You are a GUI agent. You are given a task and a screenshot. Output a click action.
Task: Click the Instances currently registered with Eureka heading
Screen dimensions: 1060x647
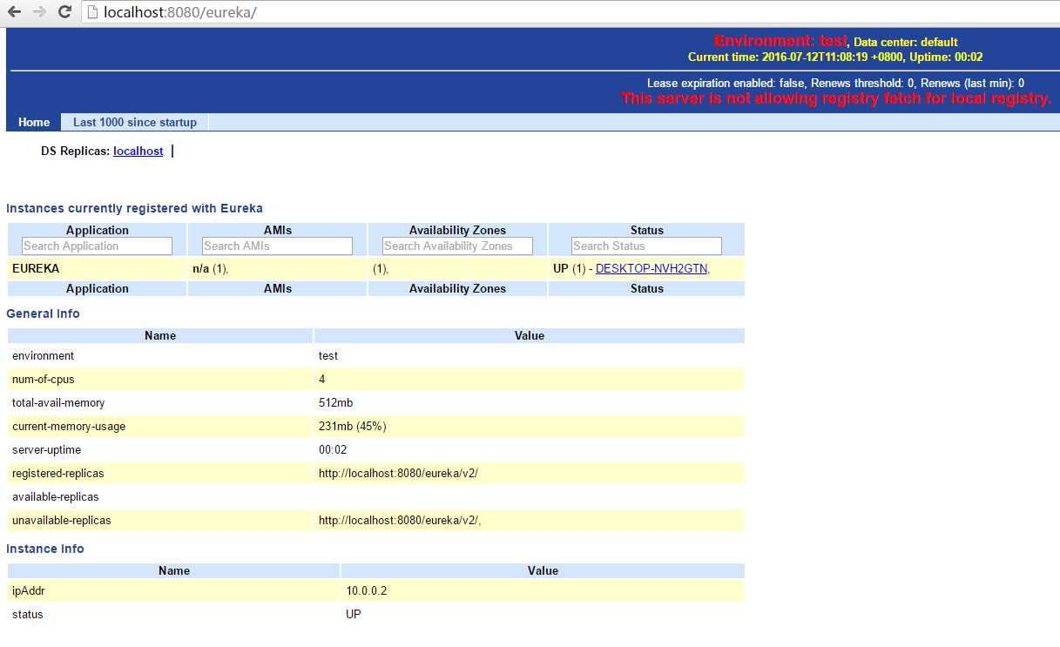(134, 208)
